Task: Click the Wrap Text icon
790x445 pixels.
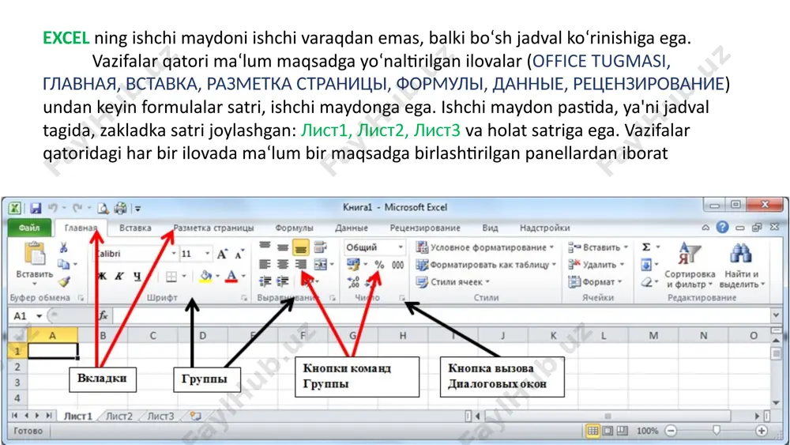Action: click(x=320, y=247)
